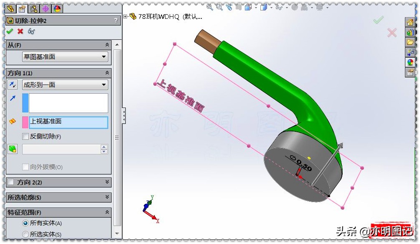
Task: Select the Zoom to Fit icon
Action: click(209, 8)
